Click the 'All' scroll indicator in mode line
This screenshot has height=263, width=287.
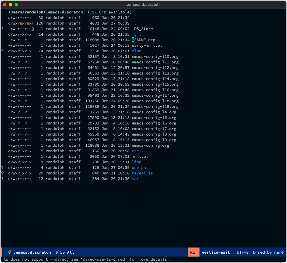71,252
